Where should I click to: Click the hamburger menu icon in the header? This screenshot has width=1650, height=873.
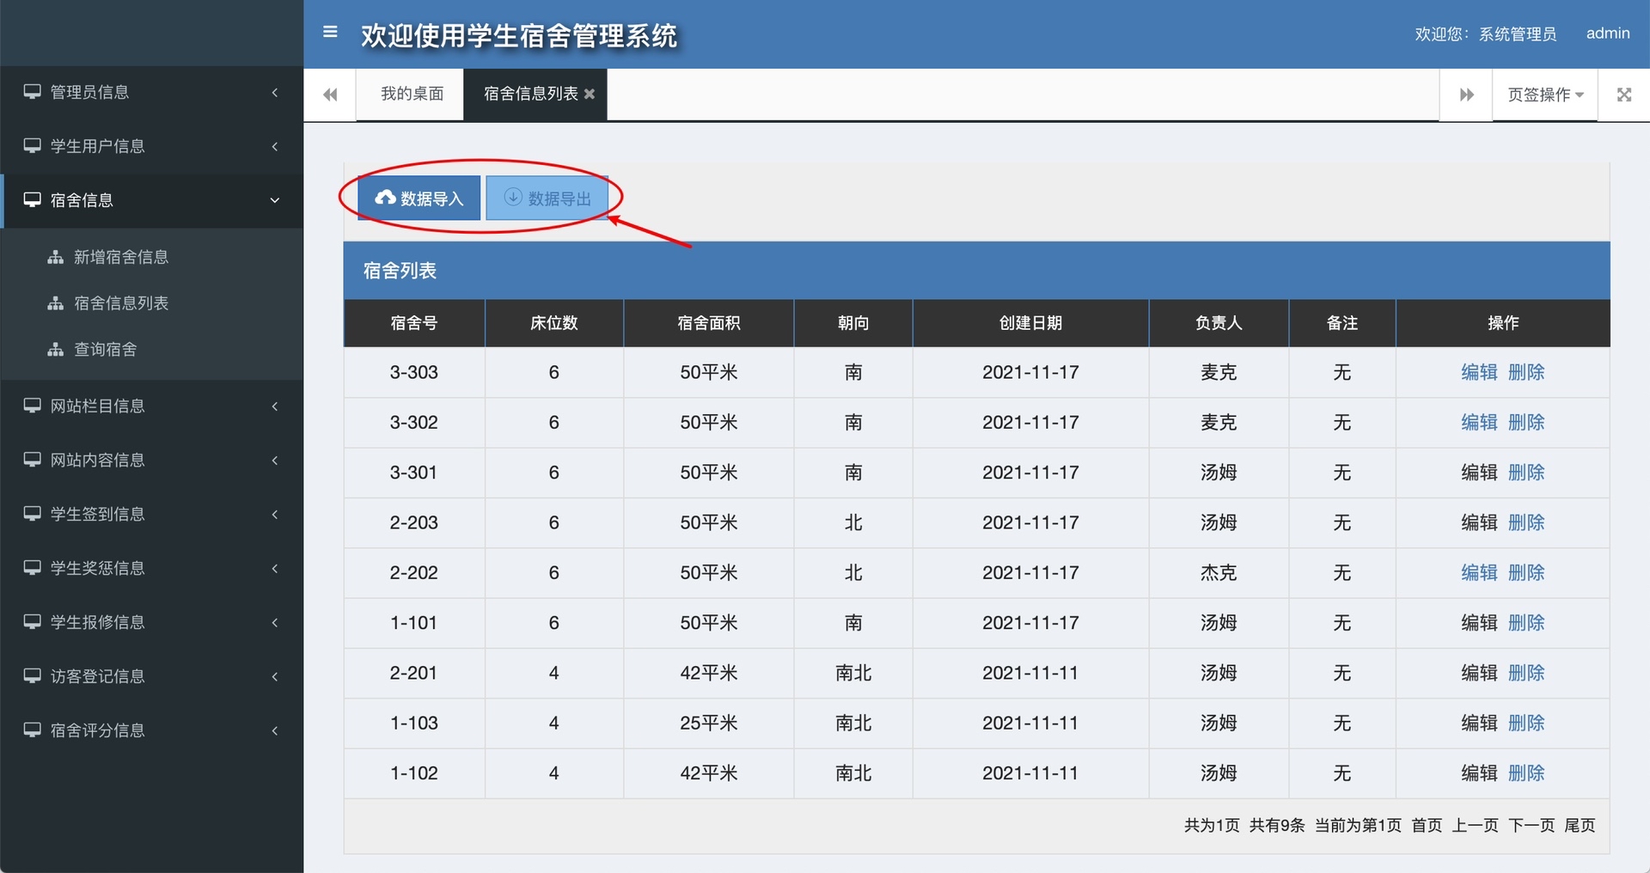tap(330, 32)
